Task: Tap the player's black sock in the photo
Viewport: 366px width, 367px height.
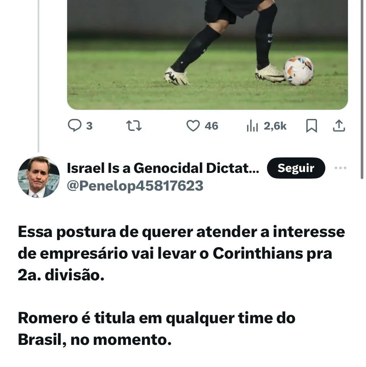Action: 197,48
